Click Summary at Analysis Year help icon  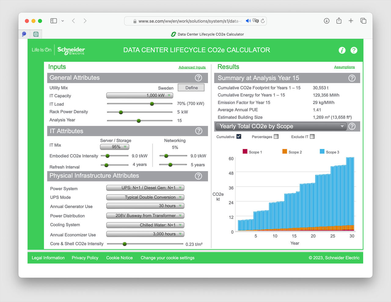(x=352, y=78)
